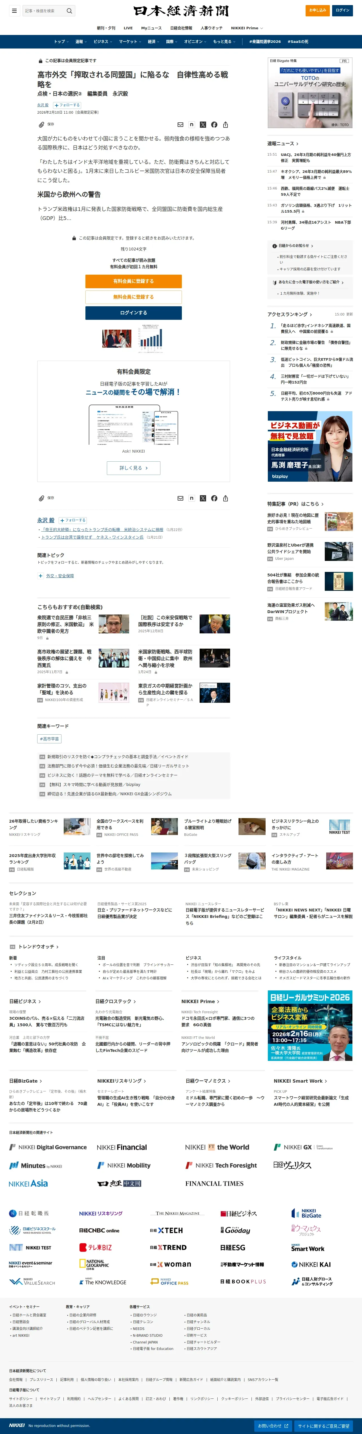Expand the もっと見る navigation dropdown
The image size is (362, 1434).
tap(224, 42)
